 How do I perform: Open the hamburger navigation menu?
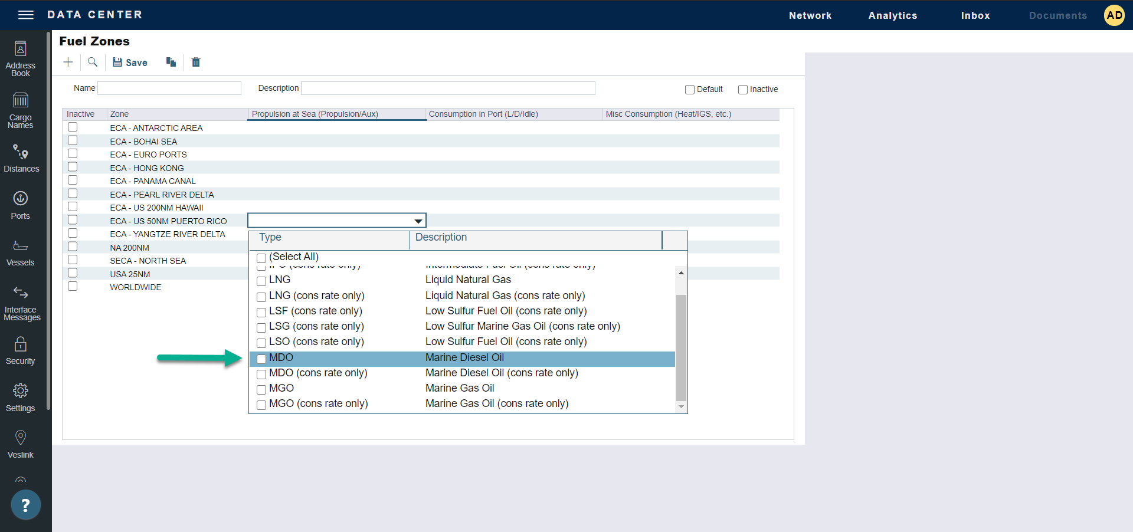pyautogui.click(x=26, y=15)
